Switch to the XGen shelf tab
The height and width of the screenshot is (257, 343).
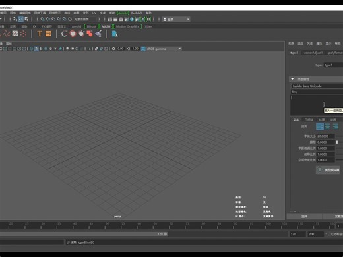point(148,26)
